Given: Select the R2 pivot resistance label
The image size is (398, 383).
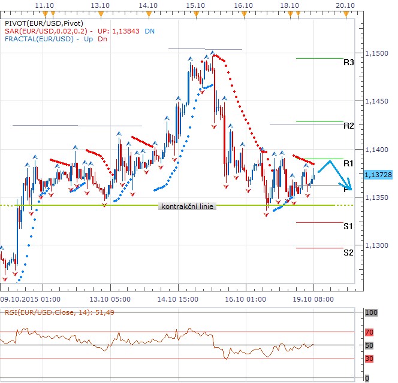Looking at the screenshot, I should [348, 126].
